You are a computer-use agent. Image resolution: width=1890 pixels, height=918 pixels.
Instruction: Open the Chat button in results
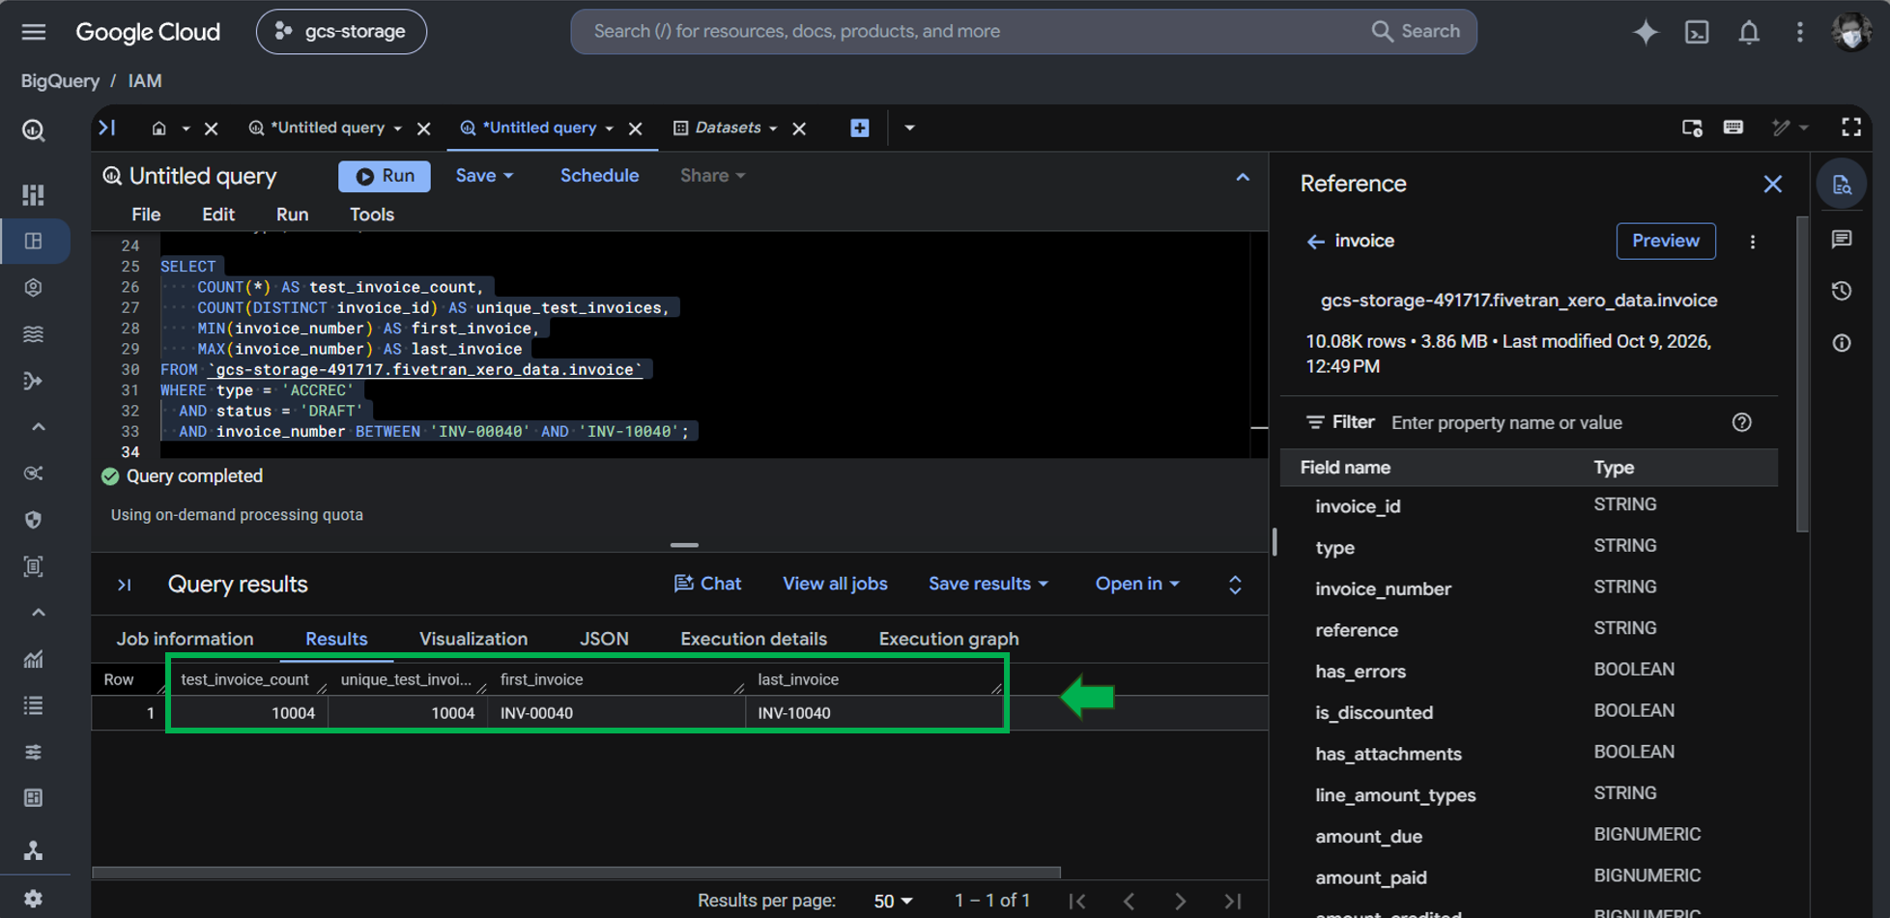pyautogui.click(x=707, y=584)
